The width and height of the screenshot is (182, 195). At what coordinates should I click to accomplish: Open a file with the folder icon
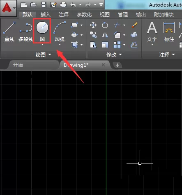34,5
